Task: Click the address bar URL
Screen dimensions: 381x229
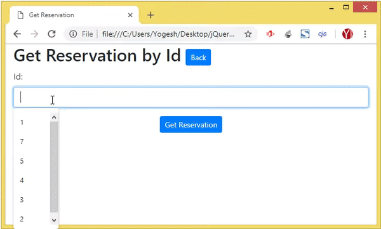Action: pyautogui.click(x=168, y=34)
